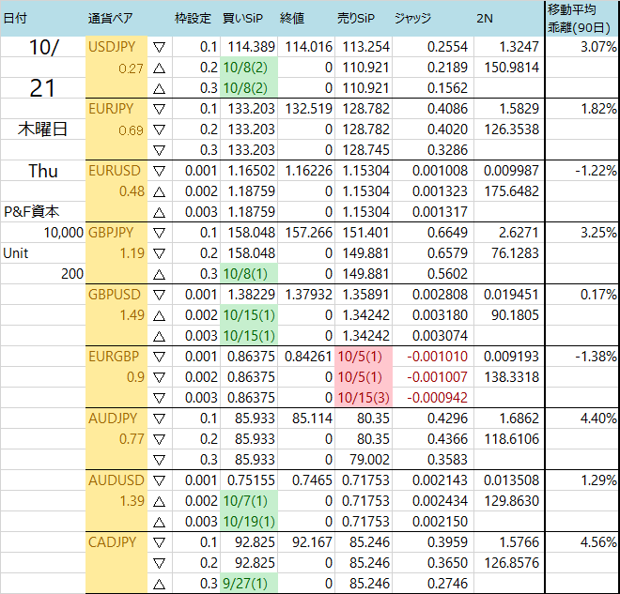Select the 日付 column header

pyautogui.click(x=15, y=18)
